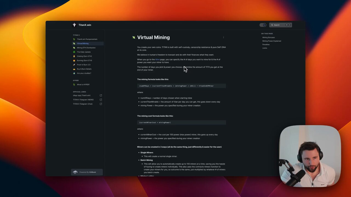
Task: Jump to Limits section
Action: point(265,48)
